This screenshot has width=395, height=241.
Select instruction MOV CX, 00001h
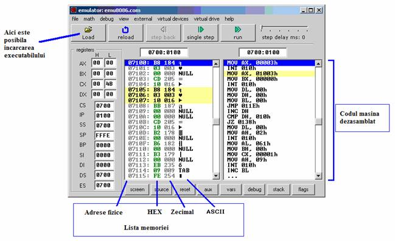tap(269, 154)
